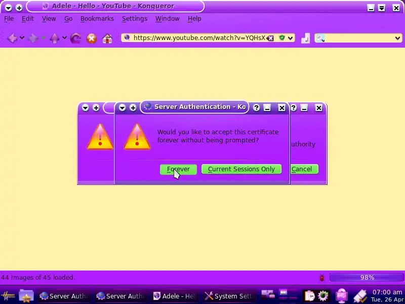Open the Window menu
The height and width of the screenshot is (304, 405).
(x=167, y=19)
